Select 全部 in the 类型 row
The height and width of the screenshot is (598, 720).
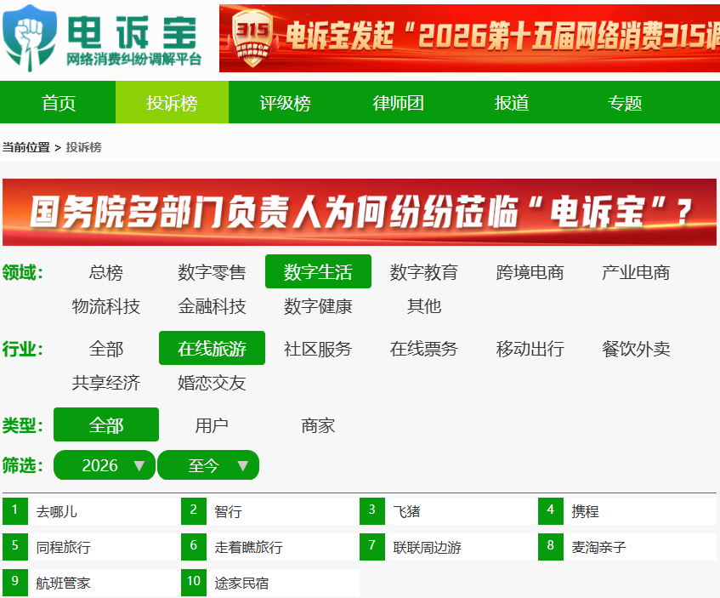pyautogui.click(x=106, y=424)
